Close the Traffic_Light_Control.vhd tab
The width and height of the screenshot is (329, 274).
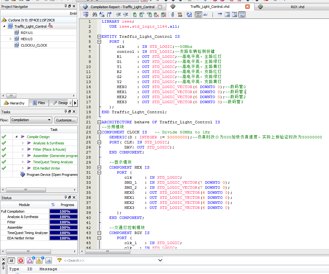247,7
